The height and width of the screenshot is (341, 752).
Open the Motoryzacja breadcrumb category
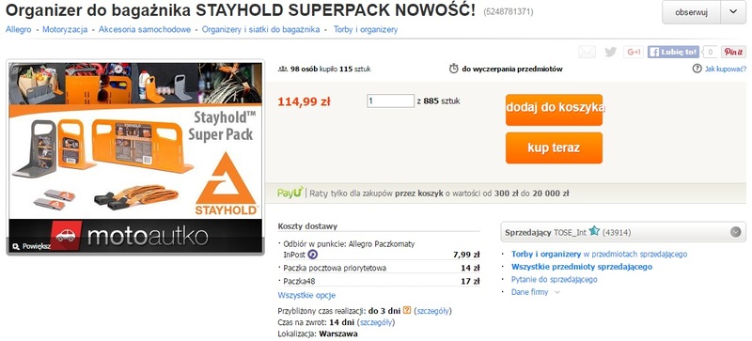65,30
